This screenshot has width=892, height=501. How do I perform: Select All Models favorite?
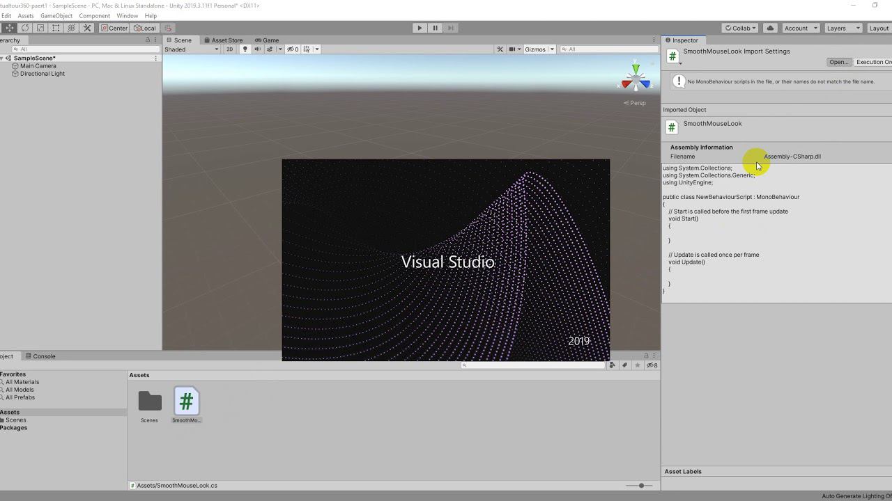click(20, 390)
